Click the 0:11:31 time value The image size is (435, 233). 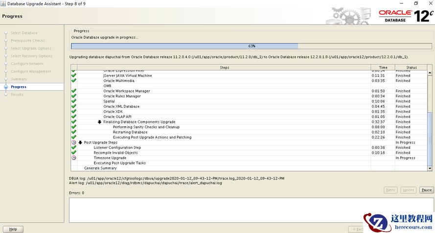click(378, 75)
